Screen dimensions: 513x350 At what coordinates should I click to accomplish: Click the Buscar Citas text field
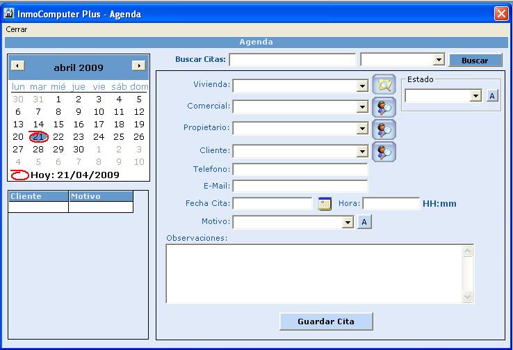[293, 60]
